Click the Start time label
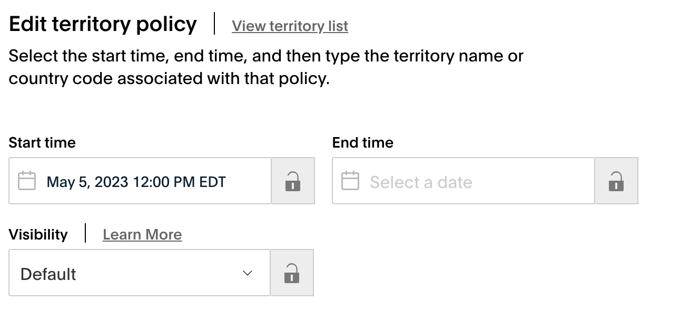 (x=42, y=143)
